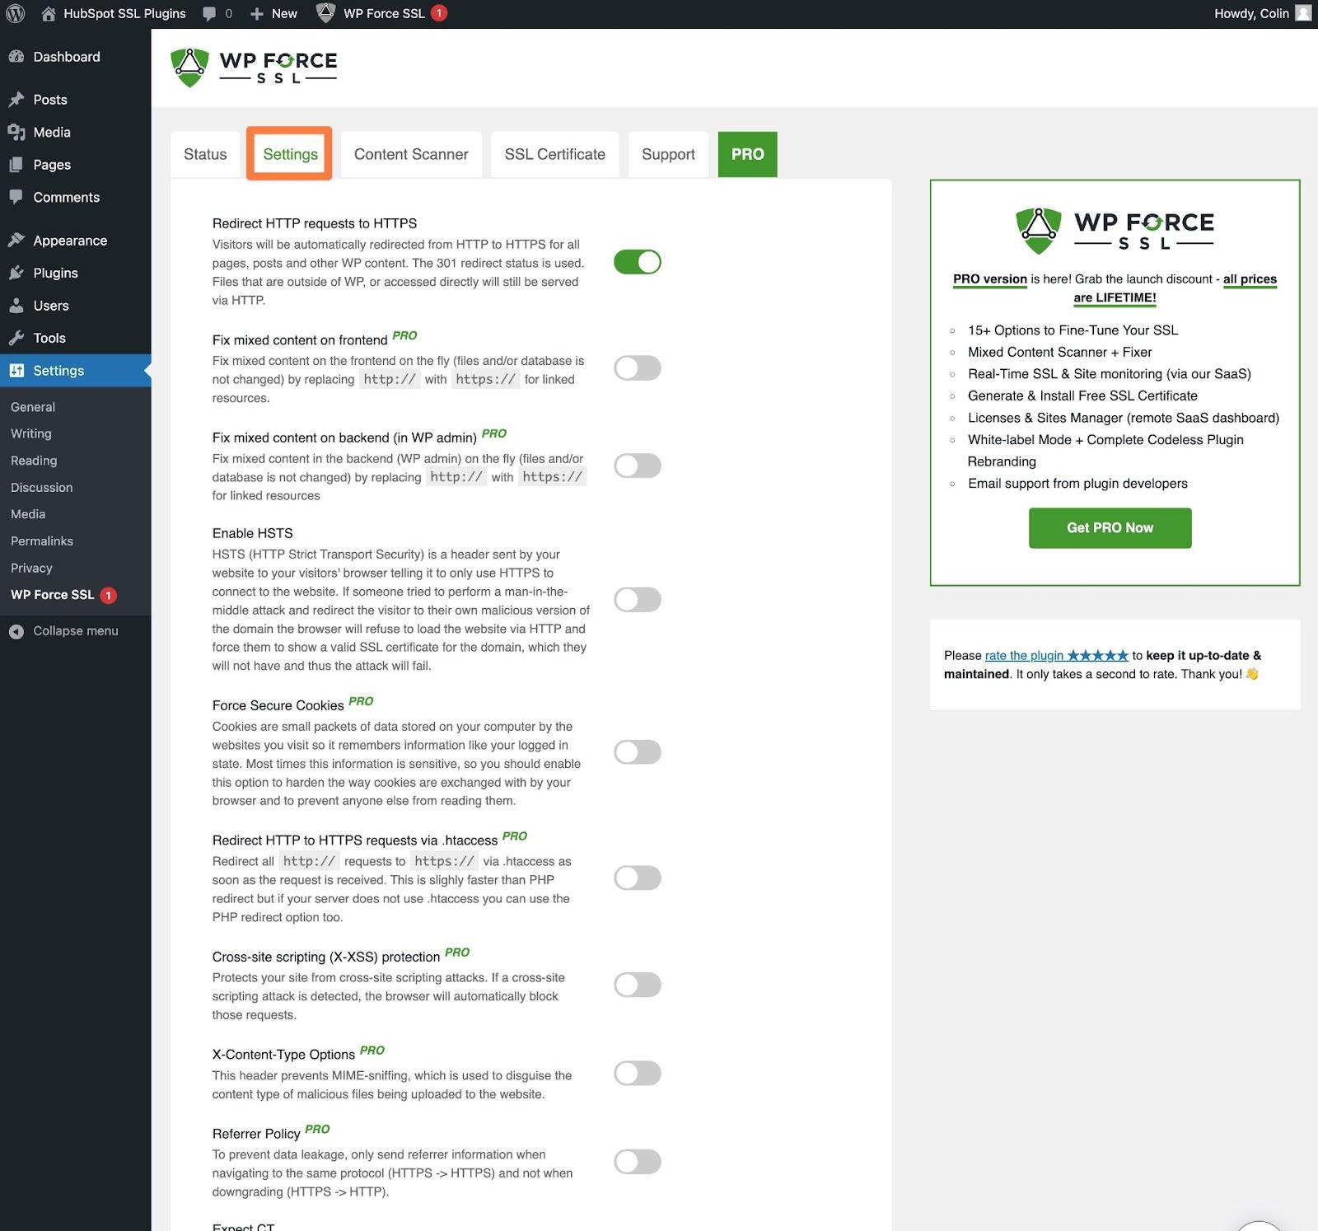The height and width of the screenshot is (1231, 1318).
Task: Open the green PRO tab
Action: coord(747,154)
